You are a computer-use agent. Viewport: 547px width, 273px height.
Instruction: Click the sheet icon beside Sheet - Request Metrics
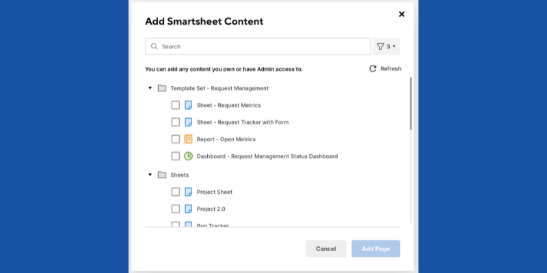(x=188, y=105)
